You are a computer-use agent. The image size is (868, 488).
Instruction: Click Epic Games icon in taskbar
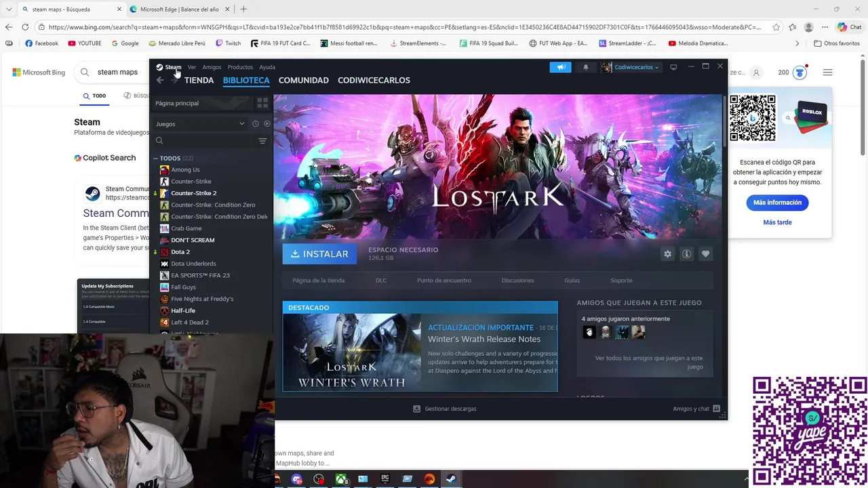point(385,479)
